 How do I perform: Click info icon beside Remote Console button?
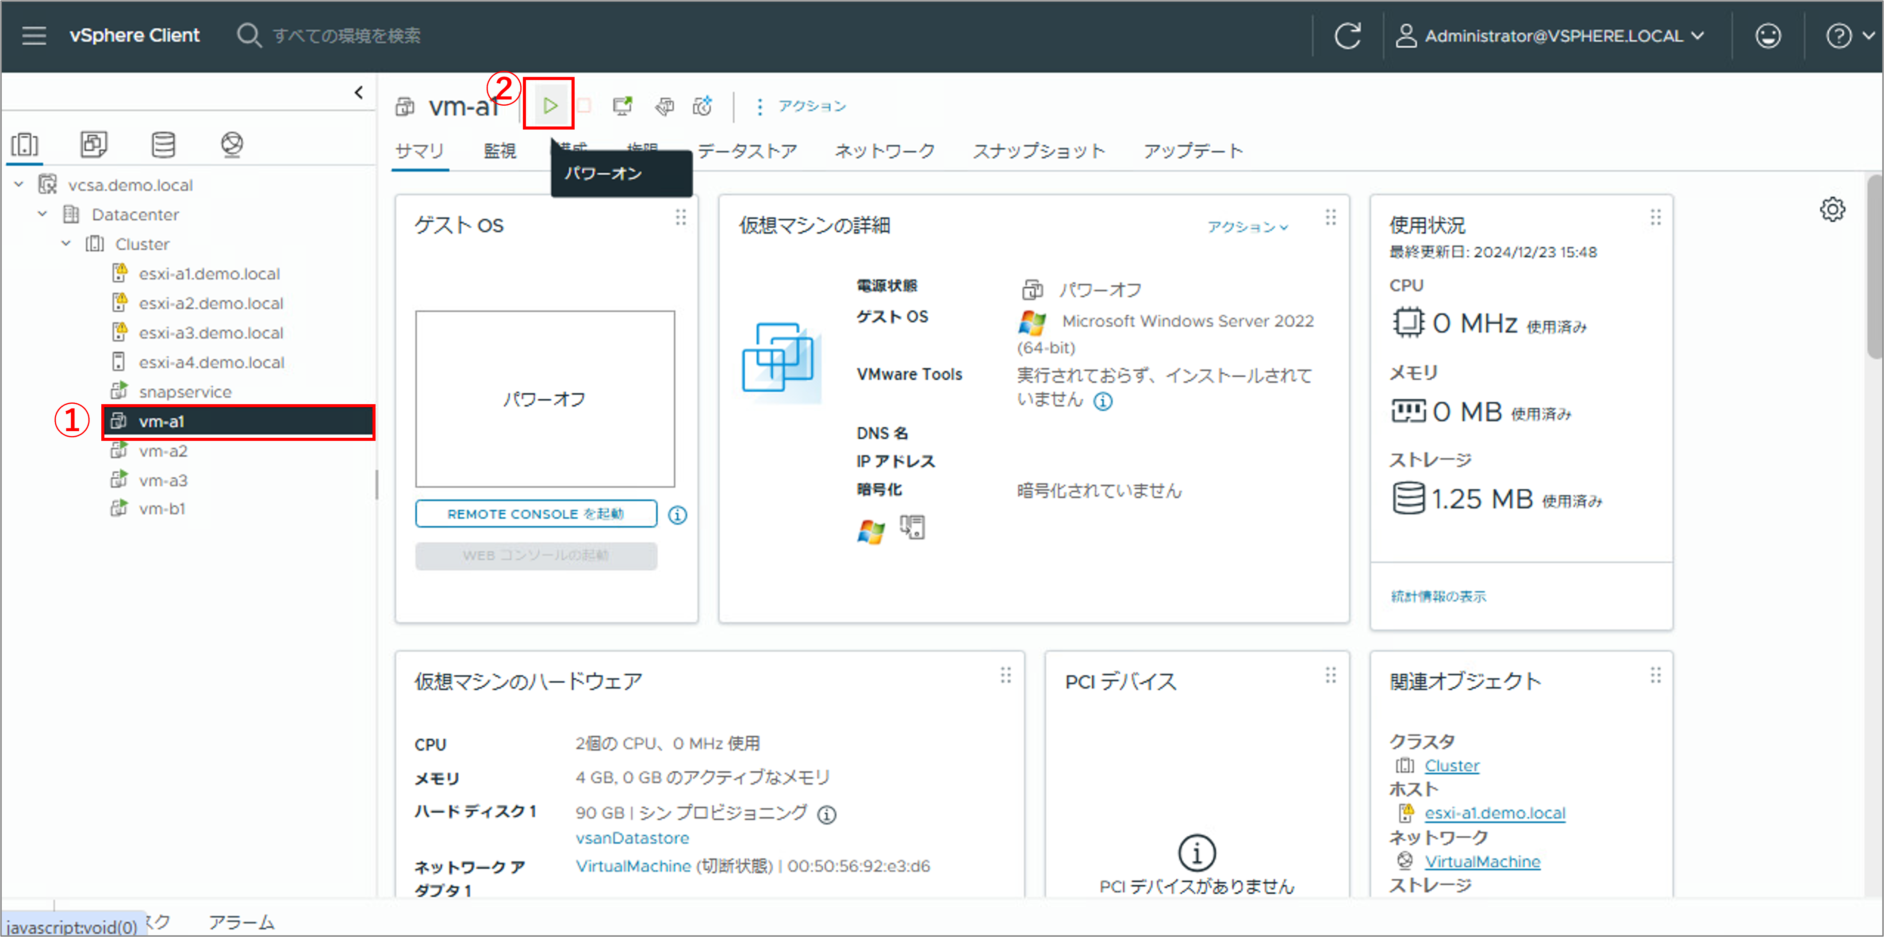678,515
